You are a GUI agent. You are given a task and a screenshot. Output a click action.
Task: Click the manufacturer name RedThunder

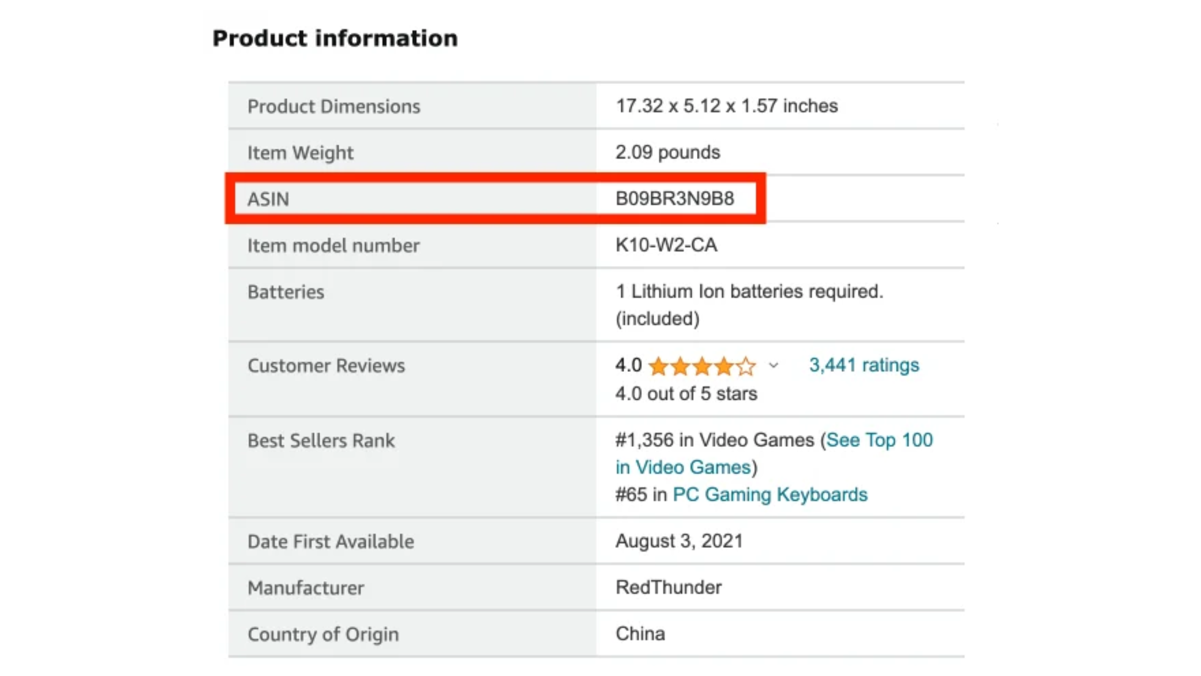tap(668, 587)
